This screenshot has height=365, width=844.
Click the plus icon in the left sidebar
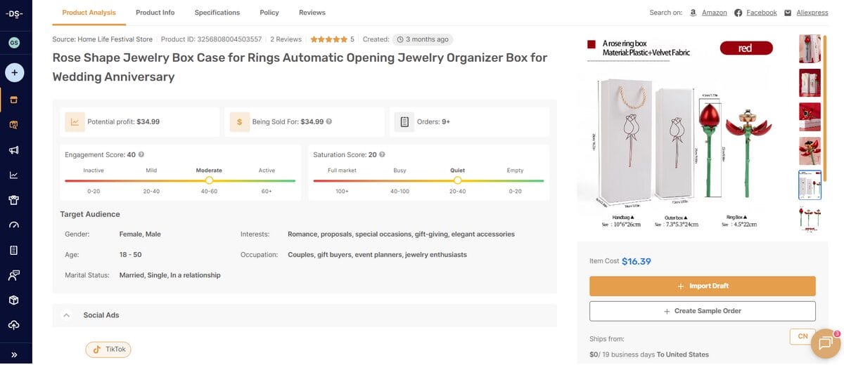[14, 72]
